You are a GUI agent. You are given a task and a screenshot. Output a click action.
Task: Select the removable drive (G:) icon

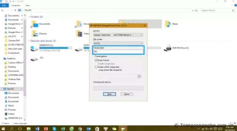click(x=34, y=59)
